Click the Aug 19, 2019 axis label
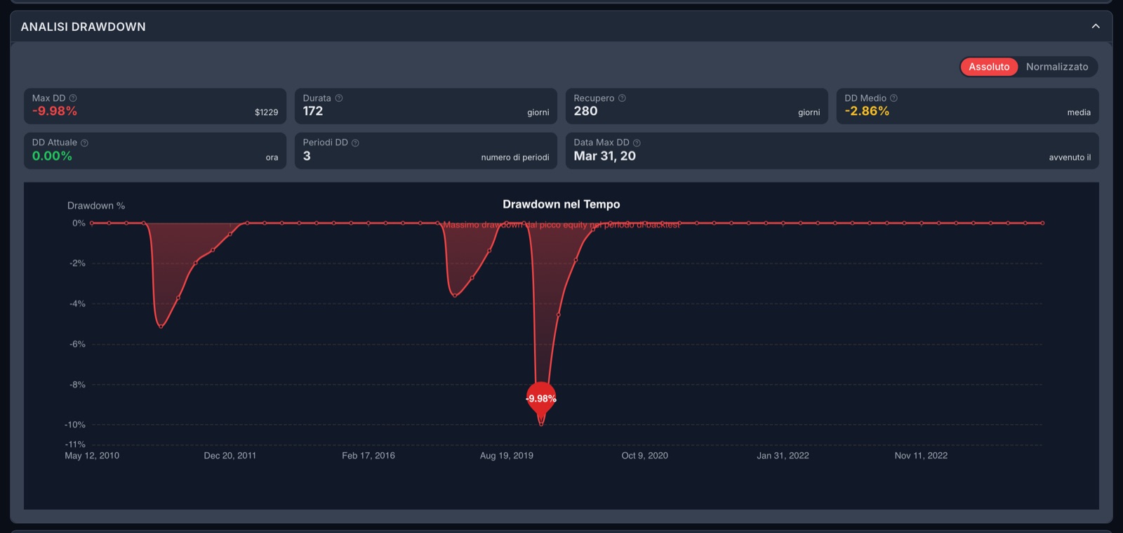1123x533 pixels. pos(507,456)
